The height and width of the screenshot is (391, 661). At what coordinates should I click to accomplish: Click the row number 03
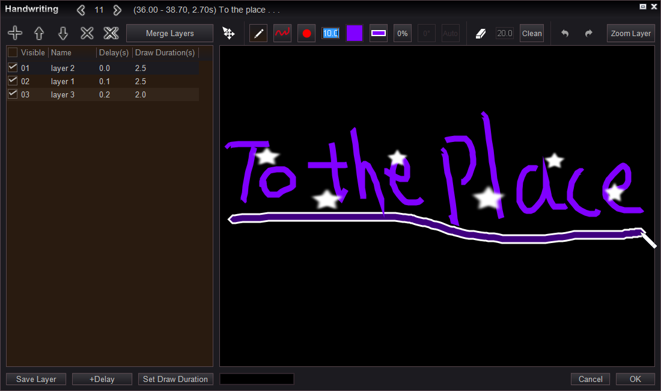[25, 94]
